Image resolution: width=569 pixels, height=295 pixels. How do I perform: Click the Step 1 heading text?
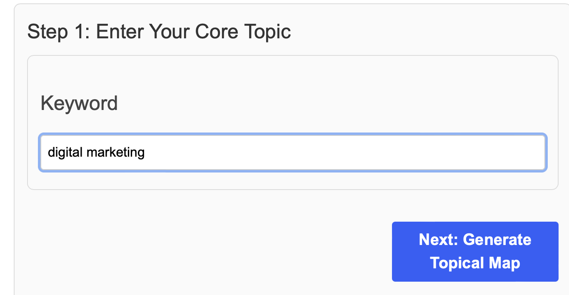159,31
